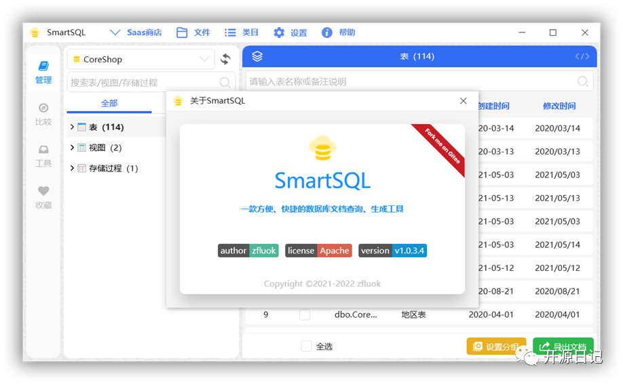Close the 关于SmartSQL dialog
623x384 pixels.
point(464,101)
